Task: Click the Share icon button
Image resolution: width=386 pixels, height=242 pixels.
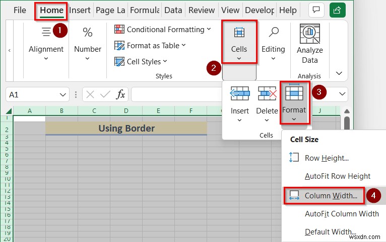Action: 338,10
